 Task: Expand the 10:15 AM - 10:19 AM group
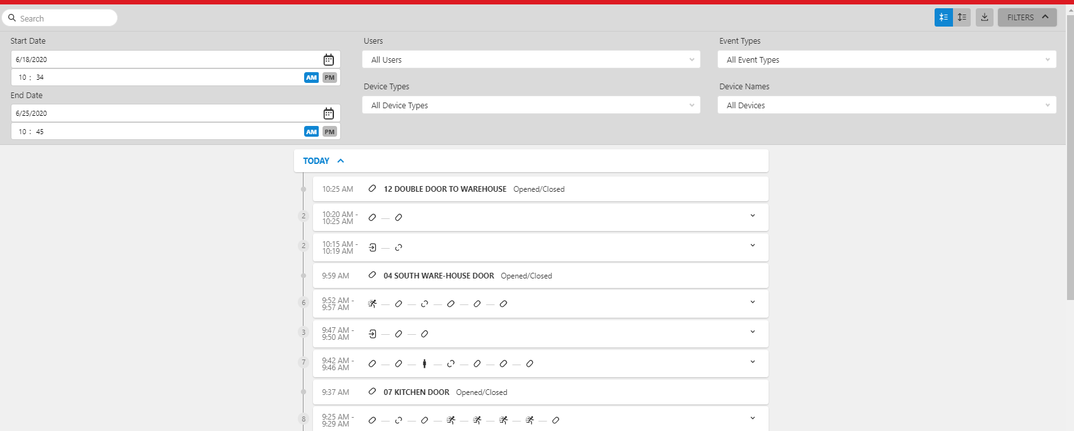[x=753, y=246]
